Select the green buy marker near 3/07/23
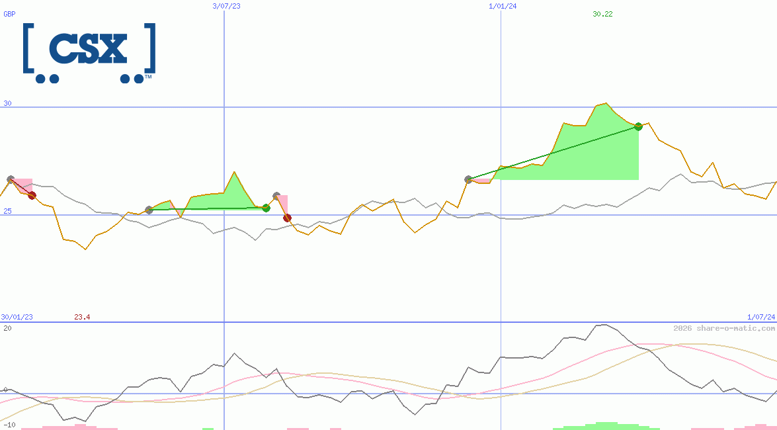Image resolution: width=777 pixels, height=430 pixels. [x=266, y=207]
